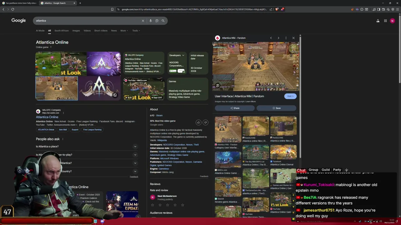Open the large Fandom preview image

click(x=256, y=67)
